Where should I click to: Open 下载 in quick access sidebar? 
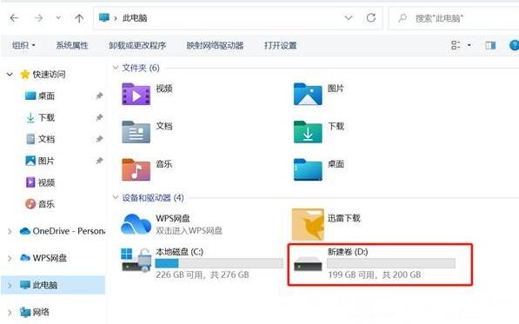[x=46, y=117]
